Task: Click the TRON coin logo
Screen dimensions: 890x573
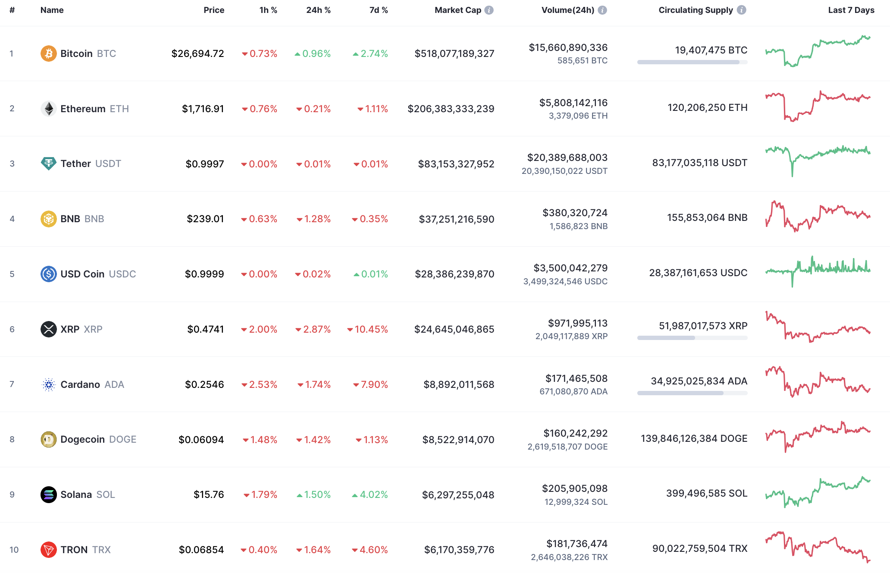Action: 49,550
